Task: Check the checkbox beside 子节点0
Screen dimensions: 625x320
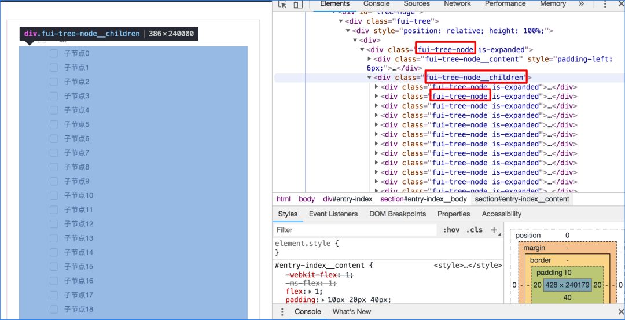Action: pyautogui.click(x=54, y=53)
